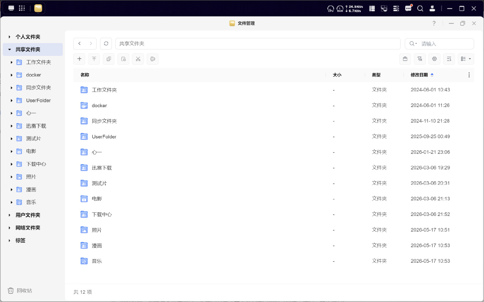Click the scissors cut icon
The height and width of the screenshot is (302, 484).
click(x=138, y=59)
